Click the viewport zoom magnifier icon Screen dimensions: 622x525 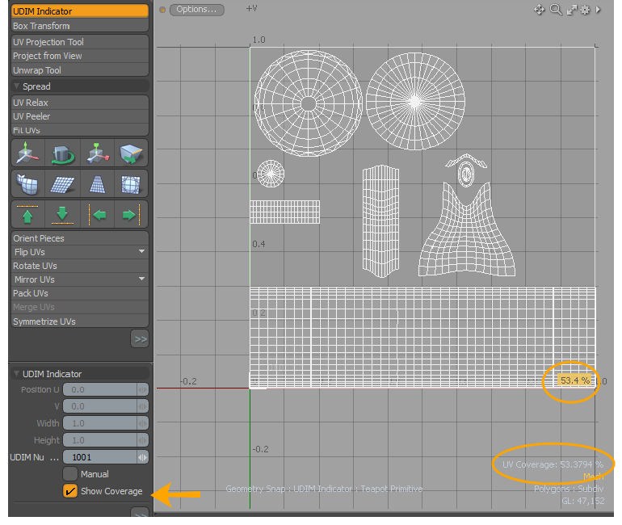pyautogui.click(x=556, y=10)
